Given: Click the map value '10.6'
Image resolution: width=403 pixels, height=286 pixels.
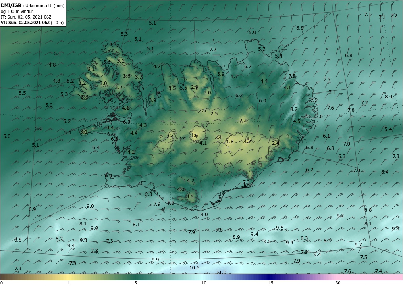Looking at the screenshot, I should point(194,268).
